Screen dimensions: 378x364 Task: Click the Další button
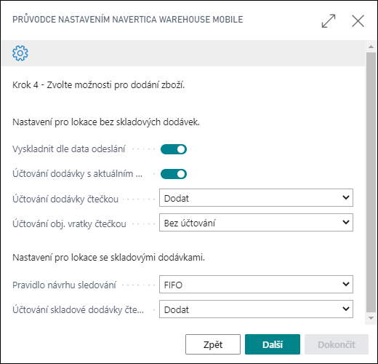click(273, 344)
